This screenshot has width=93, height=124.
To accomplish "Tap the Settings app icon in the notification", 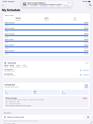I will pos(25,4).
